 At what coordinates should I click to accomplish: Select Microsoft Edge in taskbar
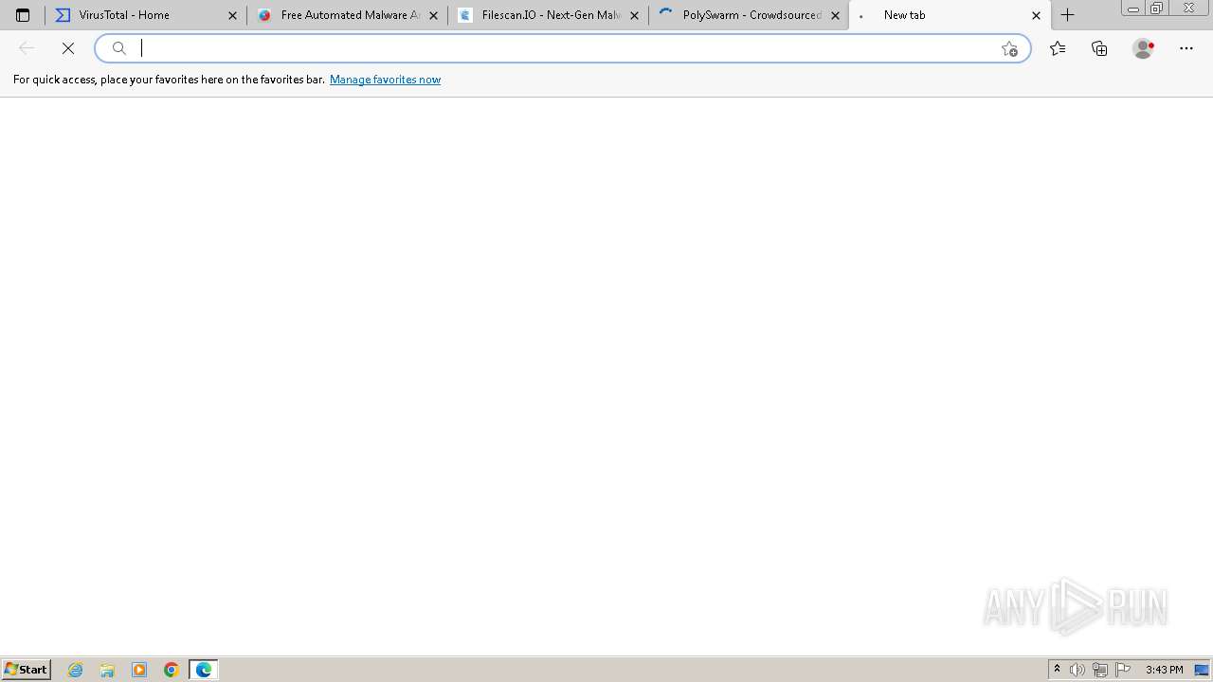pyautogui.click(x=204, y=670)
